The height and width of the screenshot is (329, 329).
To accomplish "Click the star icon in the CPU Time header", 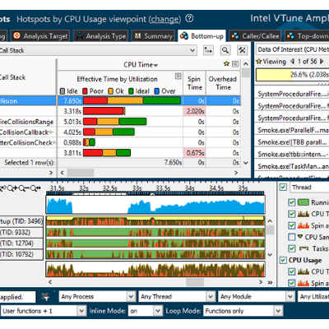I will pos(226,64).
